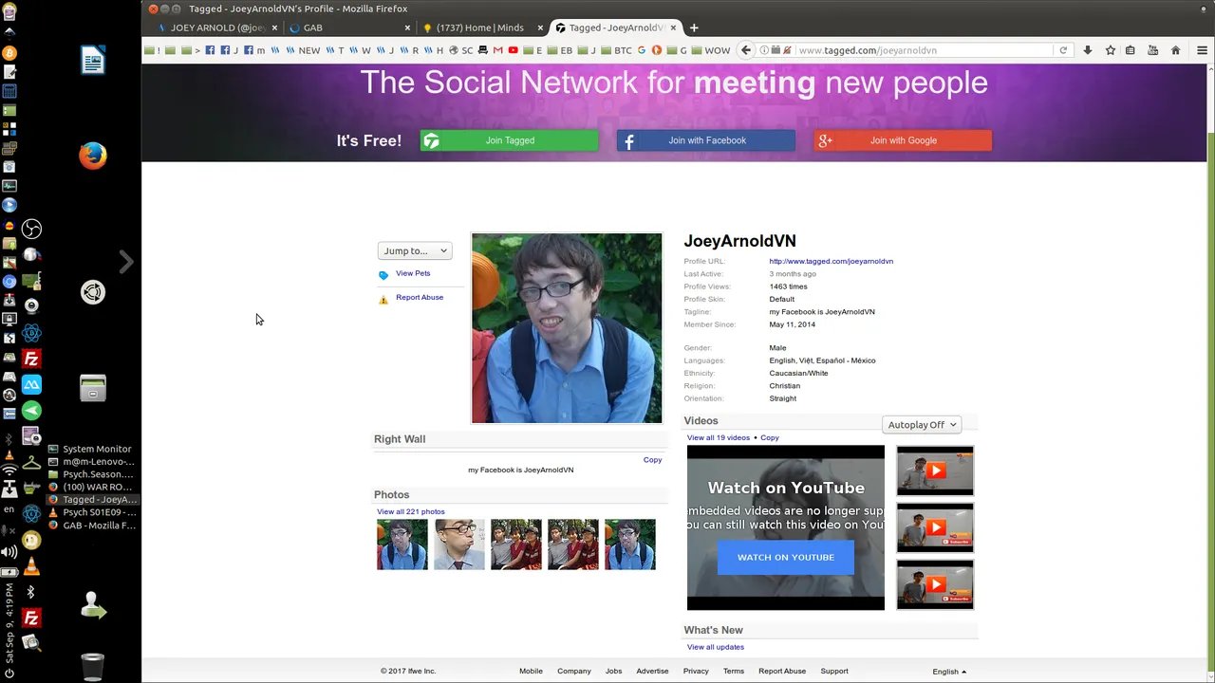Select System Monitor in window list
Viewport: 1215px width, 683px height.
pyautogui.click(x=93, y=449)
